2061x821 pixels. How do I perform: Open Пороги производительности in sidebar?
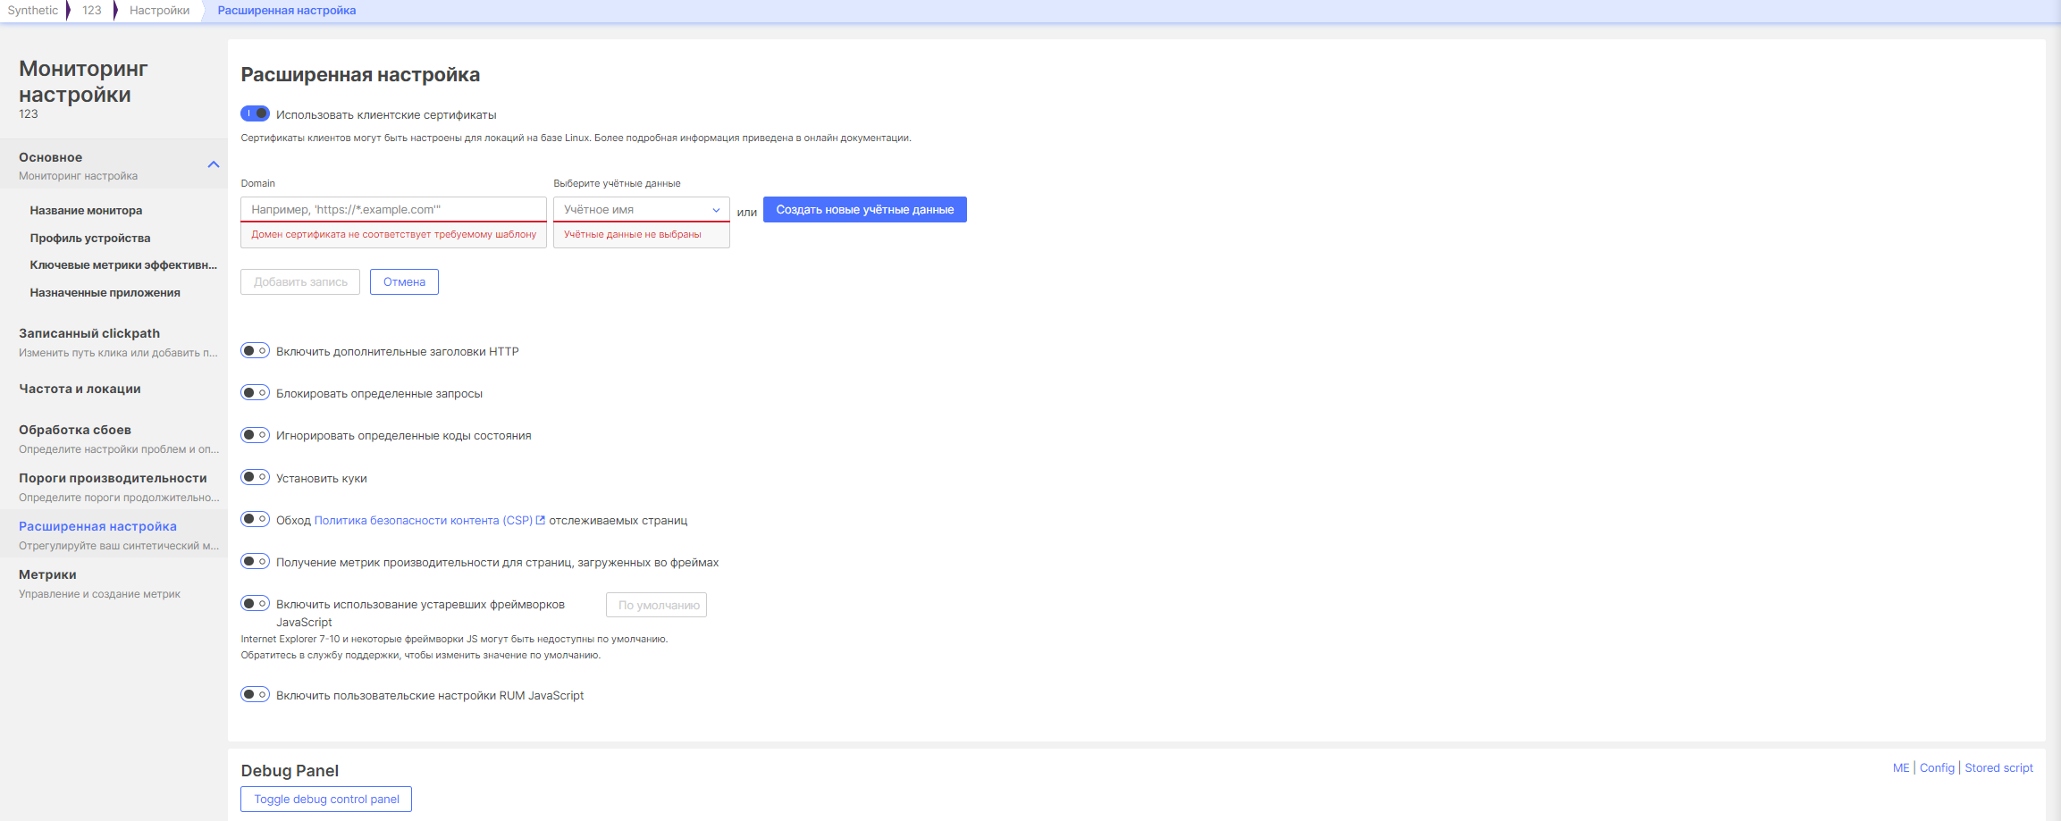point(113,478)
